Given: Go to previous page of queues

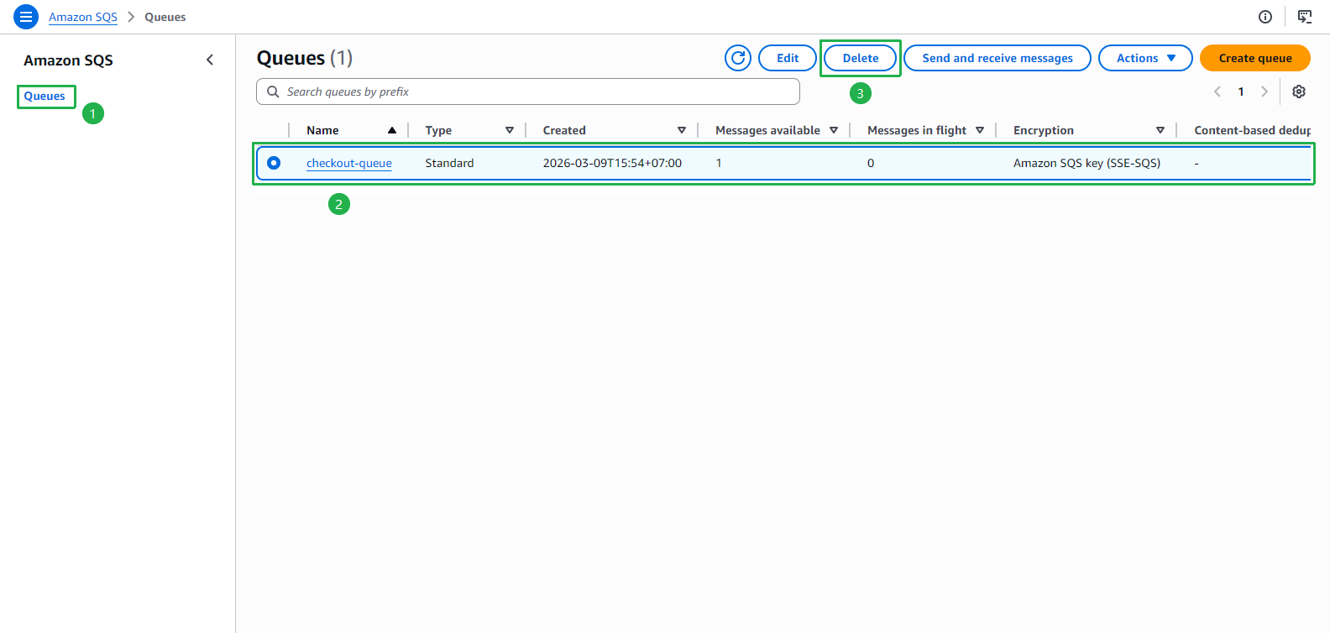Looking at the screenshot, I should click(x=1217, y=92).
